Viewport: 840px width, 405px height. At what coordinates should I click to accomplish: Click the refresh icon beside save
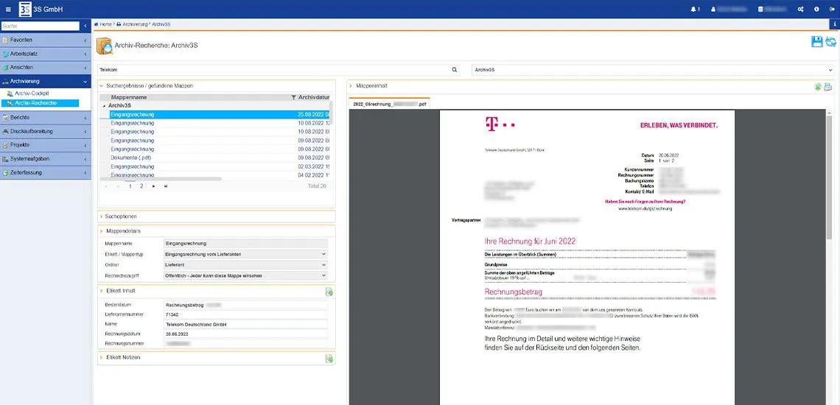click(x=830, y=42)
